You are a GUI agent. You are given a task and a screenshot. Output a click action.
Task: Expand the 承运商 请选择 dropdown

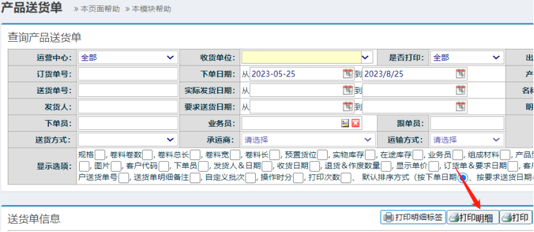point(308,139)
